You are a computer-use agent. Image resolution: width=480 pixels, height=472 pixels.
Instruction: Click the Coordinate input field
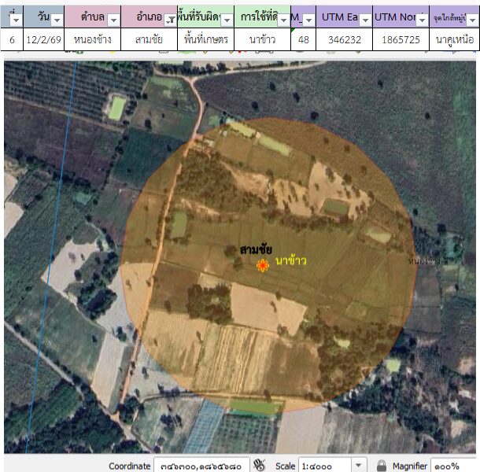tap(201, 466)
